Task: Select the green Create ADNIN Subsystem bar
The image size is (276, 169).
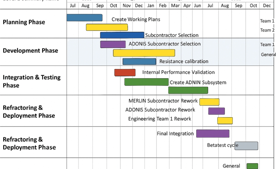Action: (147, 82)
